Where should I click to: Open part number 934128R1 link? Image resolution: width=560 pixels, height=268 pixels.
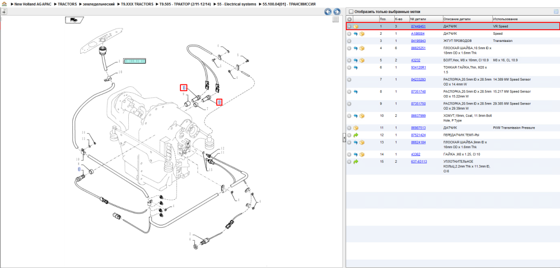[418, 67]
